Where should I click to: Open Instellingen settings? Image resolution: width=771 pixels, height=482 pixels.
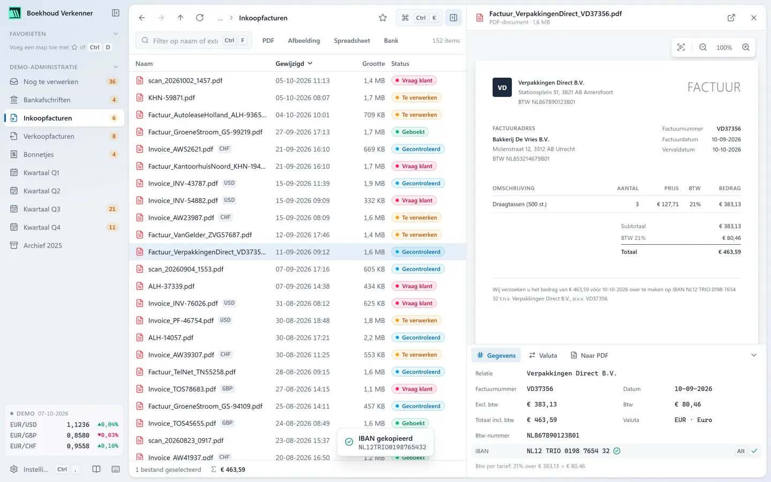pyautogui.click(x=44, y=469)
